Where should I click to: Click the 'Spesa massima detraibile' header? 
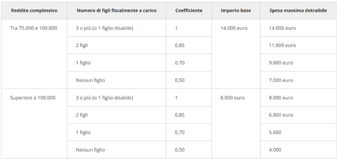point(298,11)
